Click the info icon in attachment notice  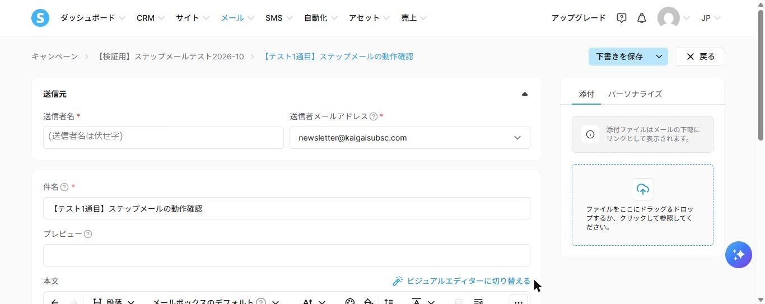coord(590,134)
